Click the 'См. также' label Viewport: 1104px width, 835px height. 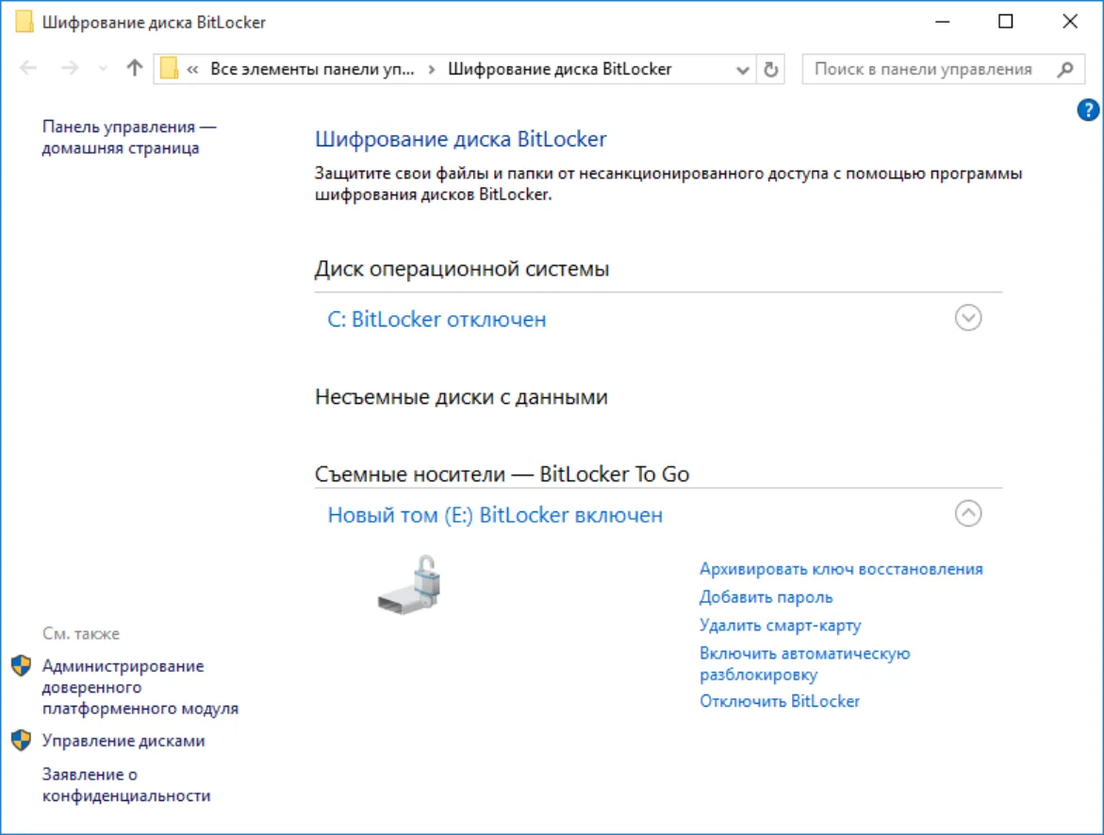[x=81, y=633]
